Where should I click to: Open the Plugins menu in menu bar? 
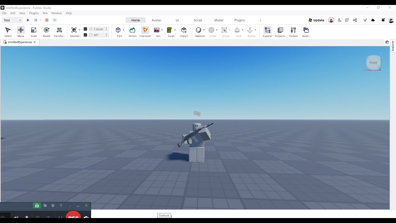pos(34,13)
